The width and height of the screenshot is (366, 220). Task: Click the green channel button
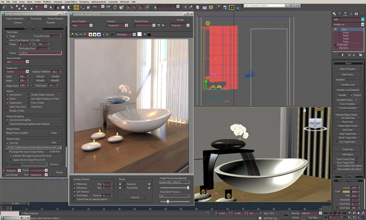(95, 35)
